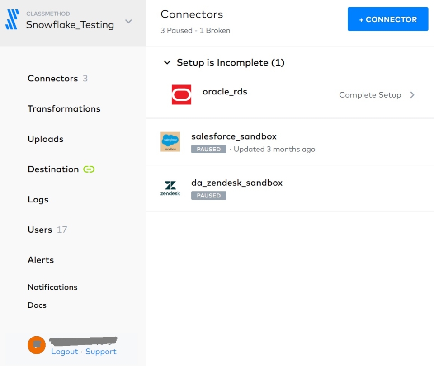
Task: Click the Salesforce sandbox connector icon
Action: point(170,141)
